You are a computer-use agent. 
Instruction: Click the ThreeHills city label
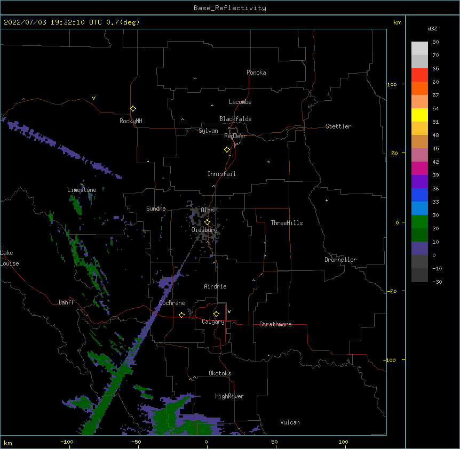point(287,223)
